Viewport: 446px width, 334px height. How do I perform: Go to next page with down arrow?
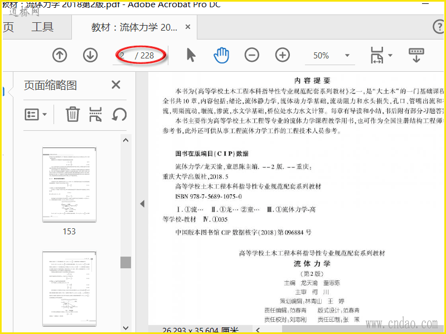point(90,55)
